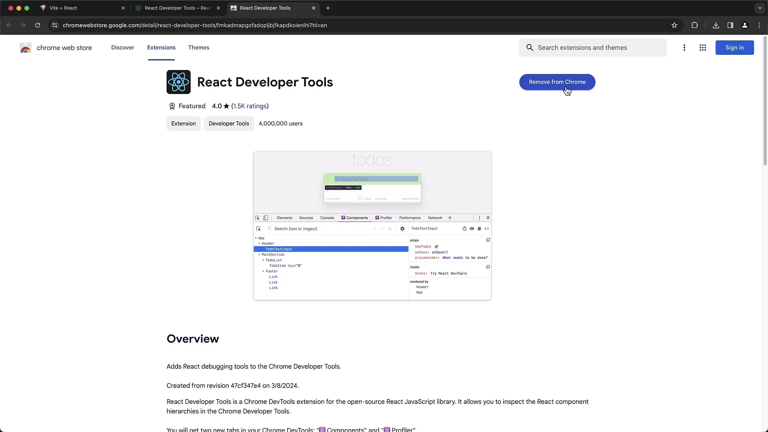Toggle the Developer Tools tag filter

pos(228,124)
